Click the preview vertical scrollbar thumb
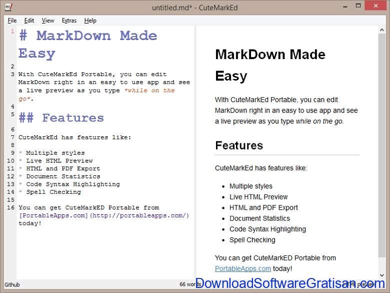The width and height of the screenshot is (390, 293). pos(382,146)
